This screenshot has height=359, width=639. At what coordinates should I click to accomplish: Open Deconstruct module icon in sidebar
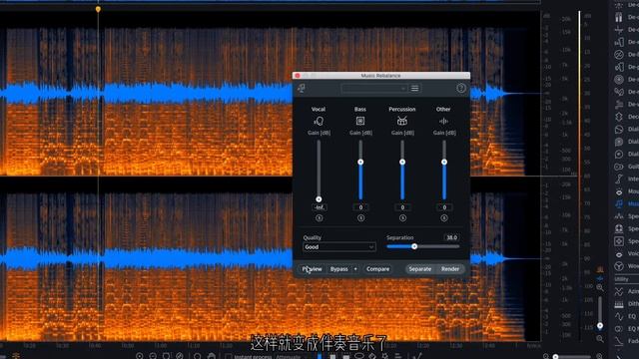[619, 117]
